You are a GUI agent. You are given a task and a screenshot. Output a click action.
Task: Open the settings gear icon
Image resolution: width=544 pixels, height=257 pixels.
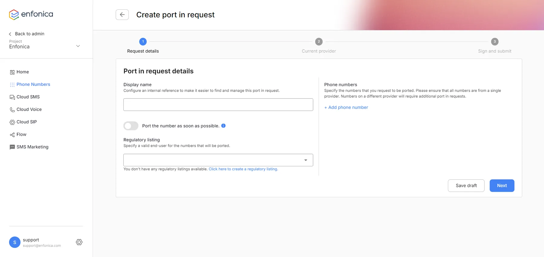(79, 242)
